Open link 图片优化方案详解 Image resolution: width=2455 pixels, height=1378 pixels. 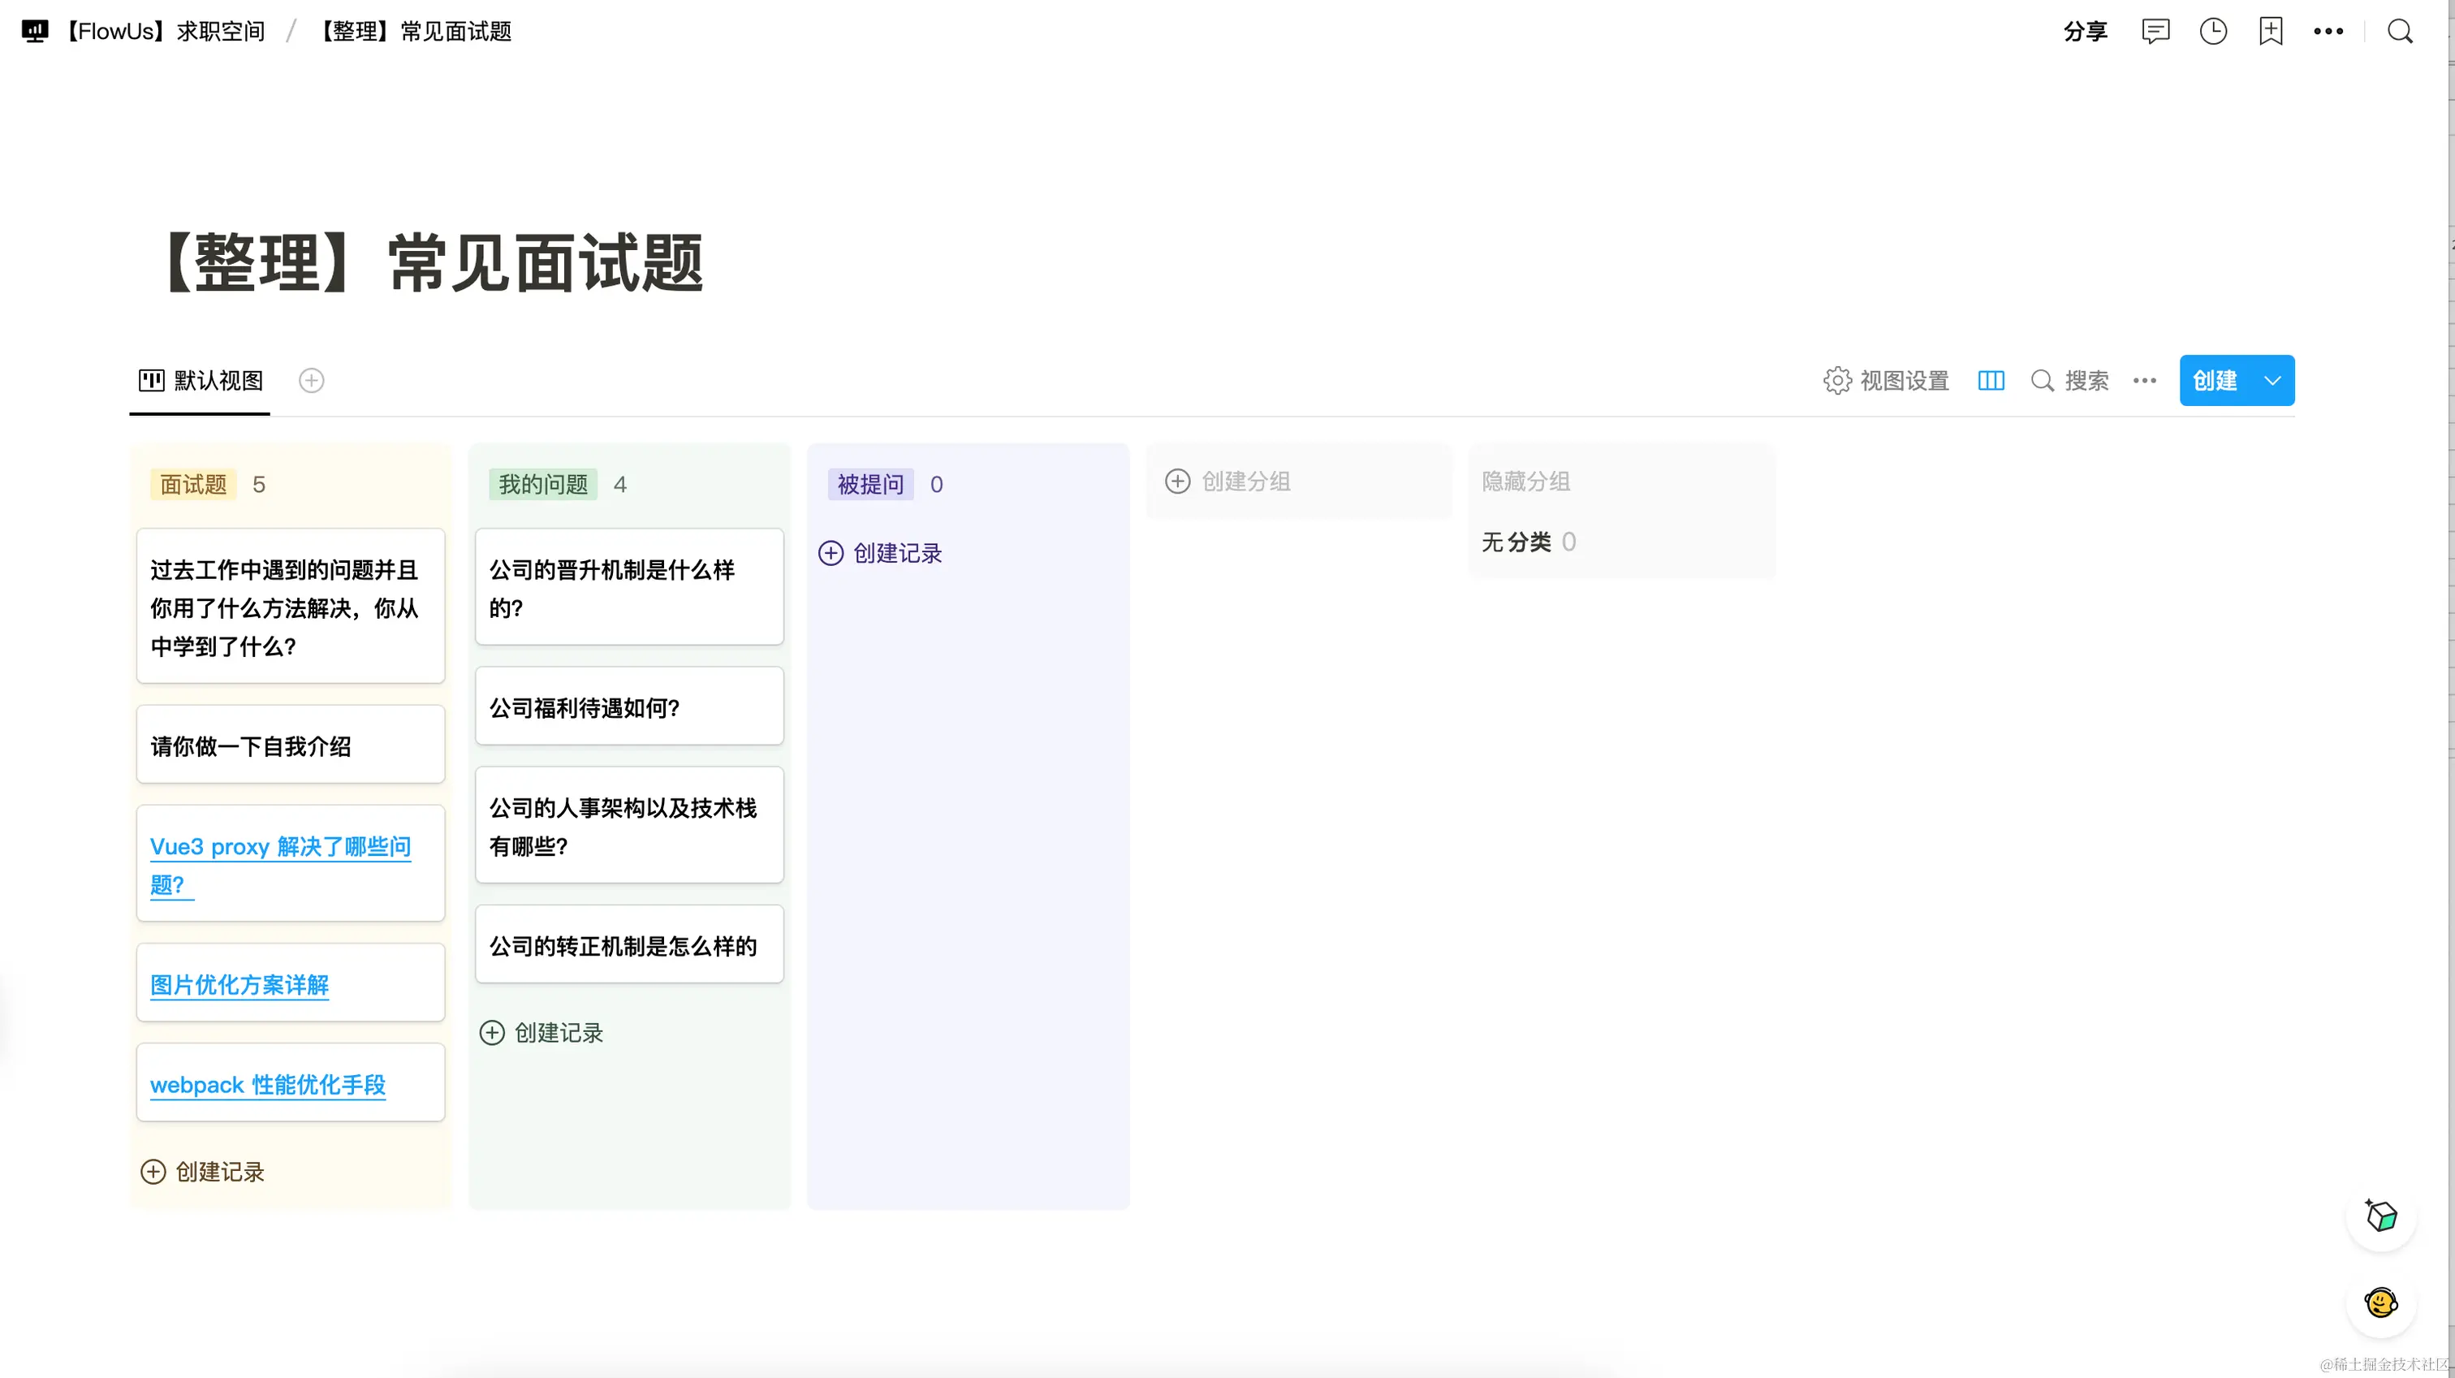pos(239,984)
